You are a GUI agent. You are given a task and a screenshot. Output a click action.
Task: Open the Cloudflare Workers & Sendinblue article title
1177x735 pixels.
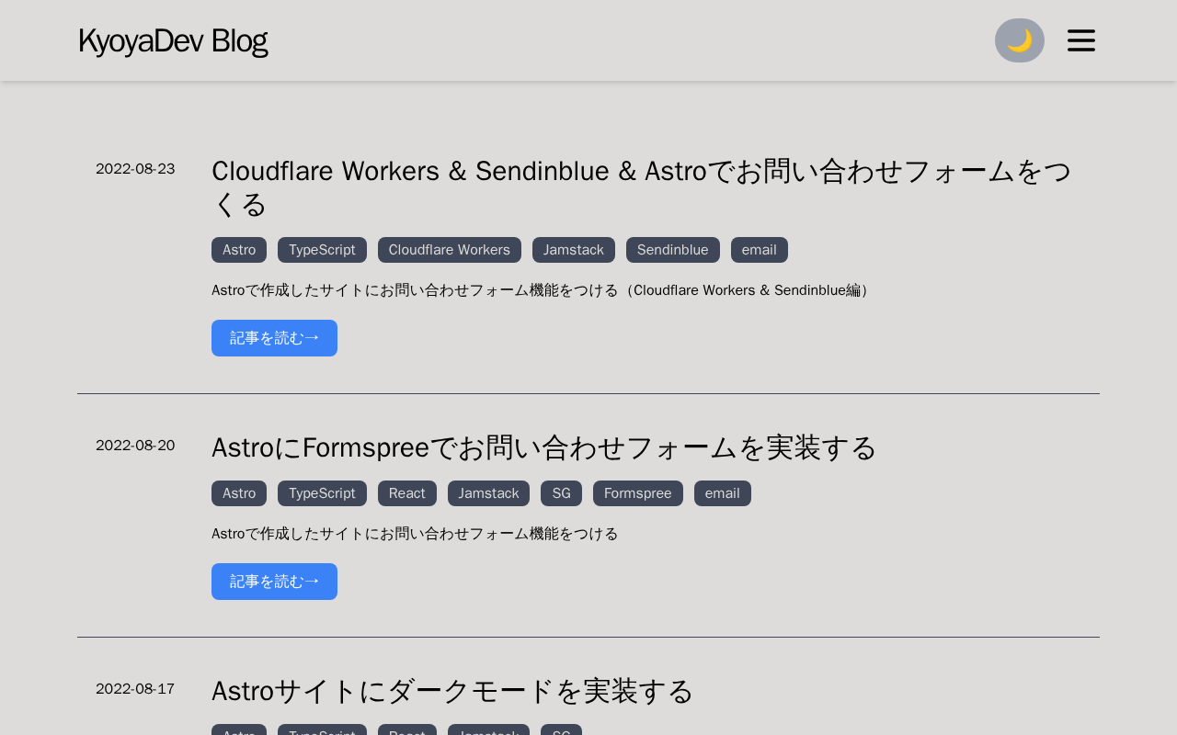point(641,187)
